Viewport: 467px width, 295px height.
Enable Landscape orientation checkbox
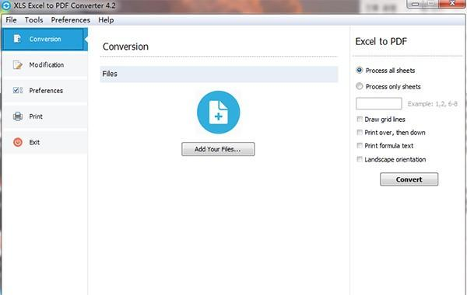pyautogui.click(x=360, y=159)
